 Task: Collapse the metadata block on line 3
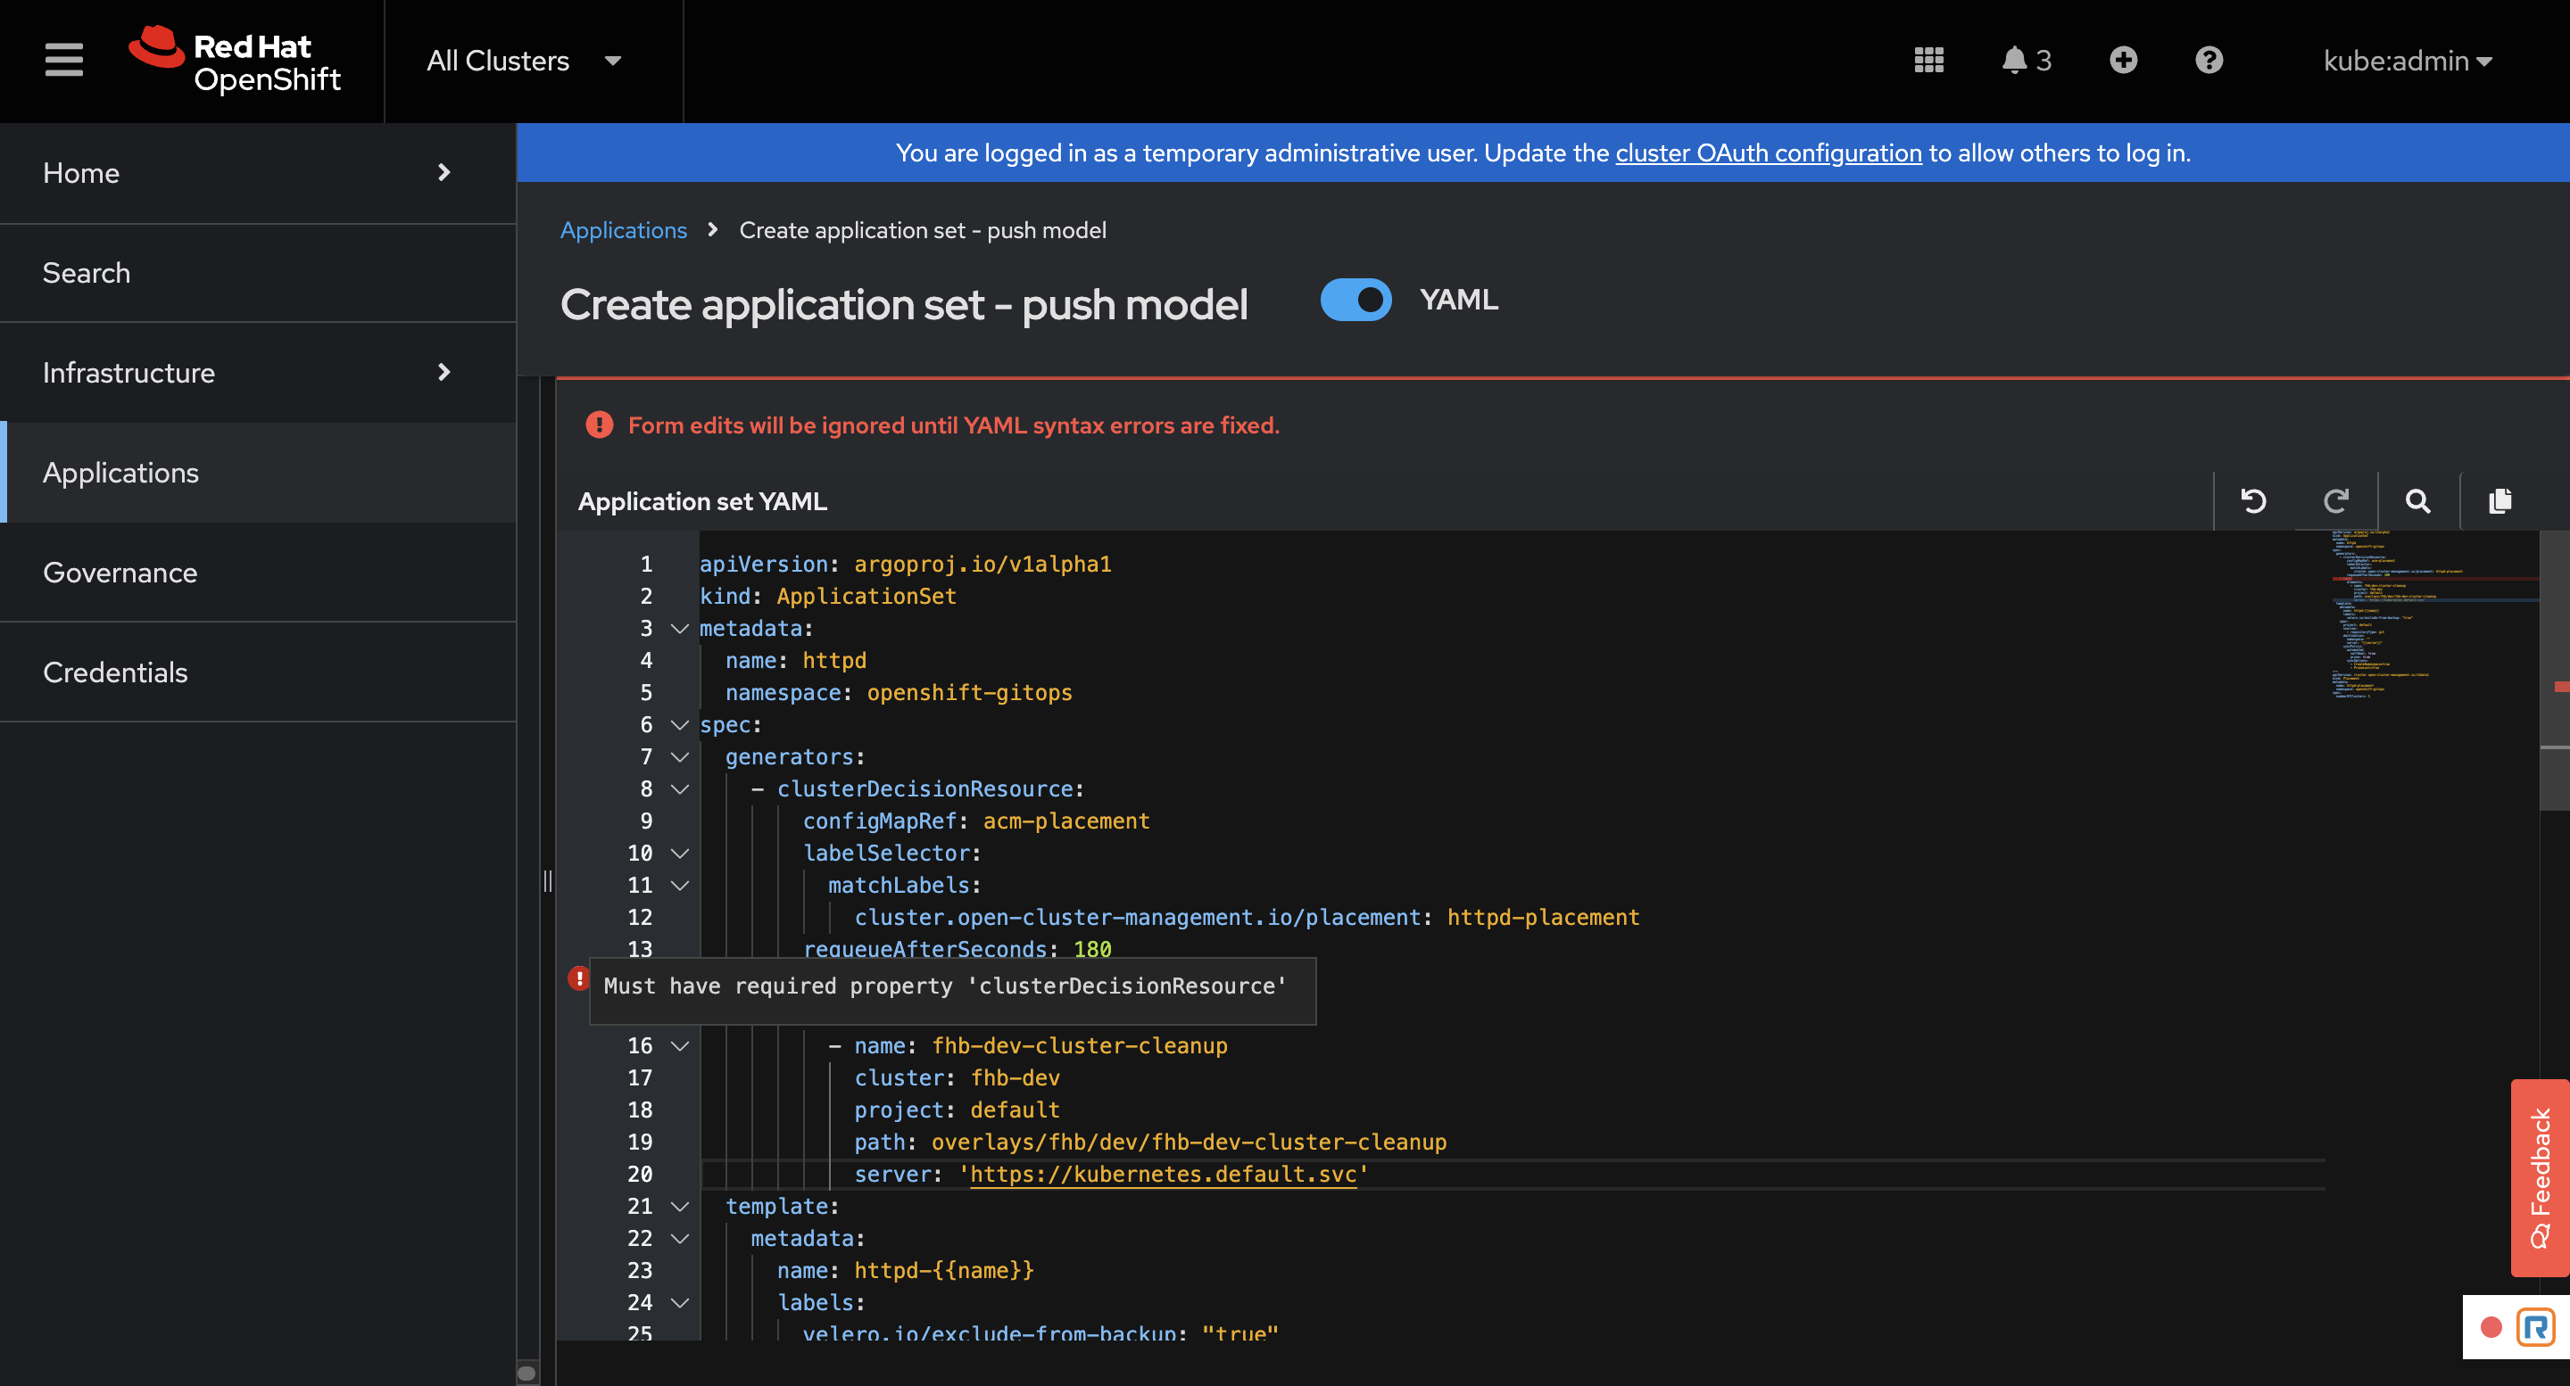pos(680,628)
